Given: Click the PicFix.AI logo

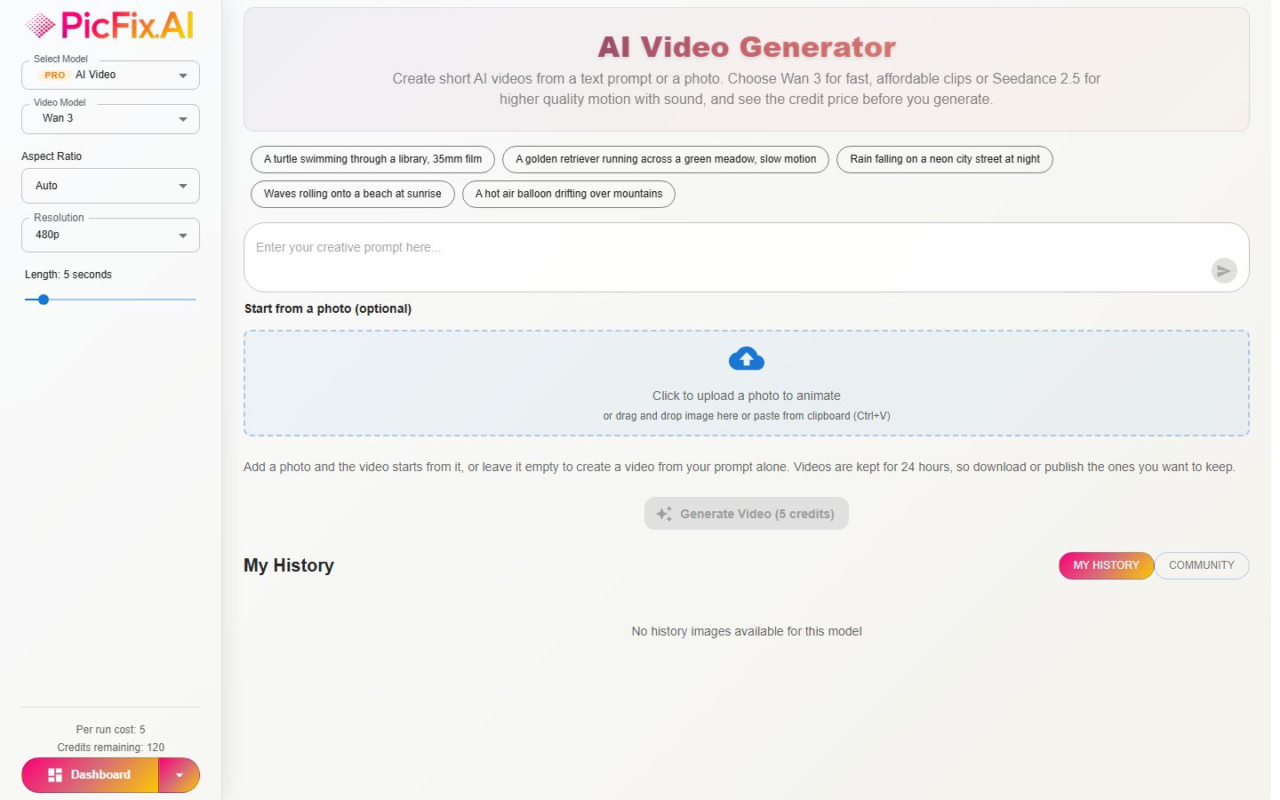Looking at the screenshot, I should pos(110,26).
